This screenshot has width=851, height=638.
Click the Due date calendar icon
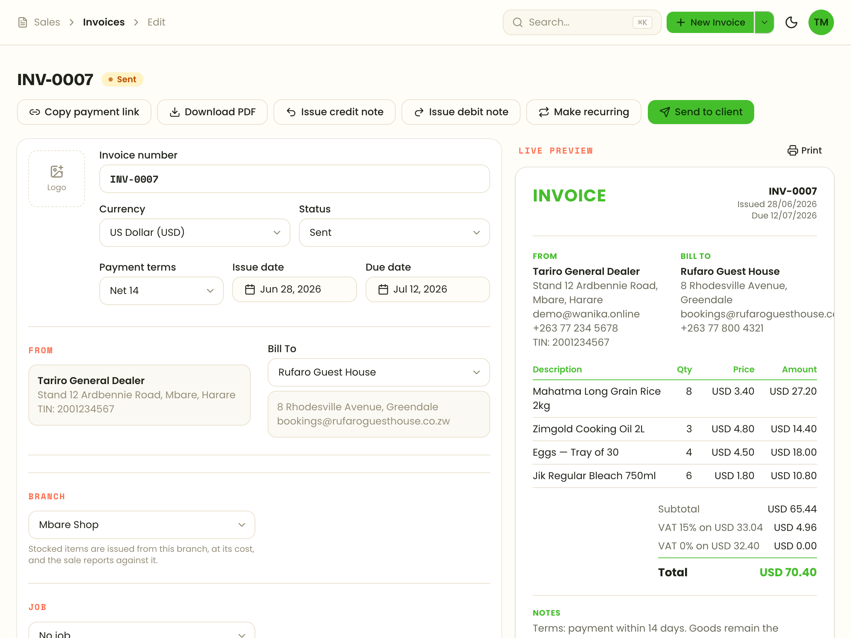click(383, 289)
